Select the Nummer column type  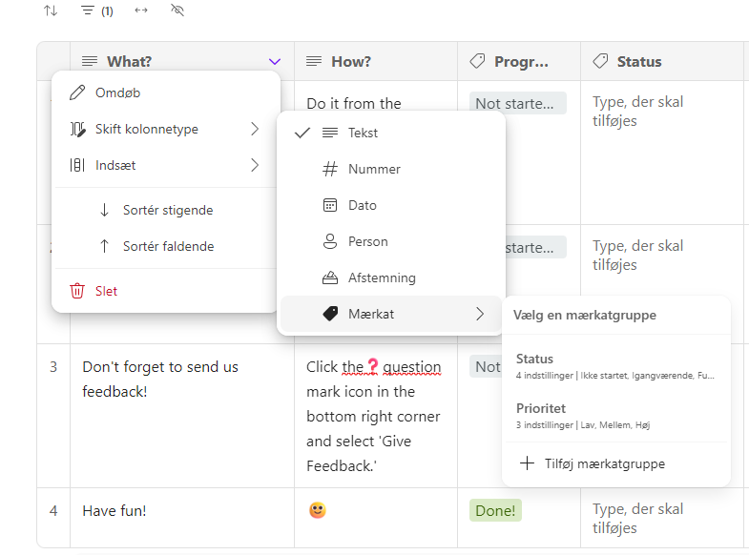point(391,169)
